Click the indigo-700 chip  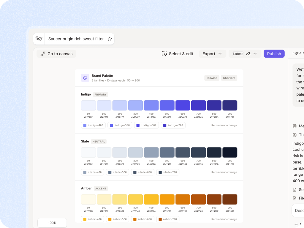(x=173, y=125)
